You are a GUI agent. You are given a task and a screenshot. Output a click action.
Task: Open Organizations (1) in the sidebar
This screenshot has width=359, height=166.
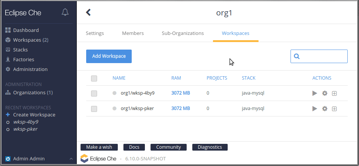pos(33,93)
